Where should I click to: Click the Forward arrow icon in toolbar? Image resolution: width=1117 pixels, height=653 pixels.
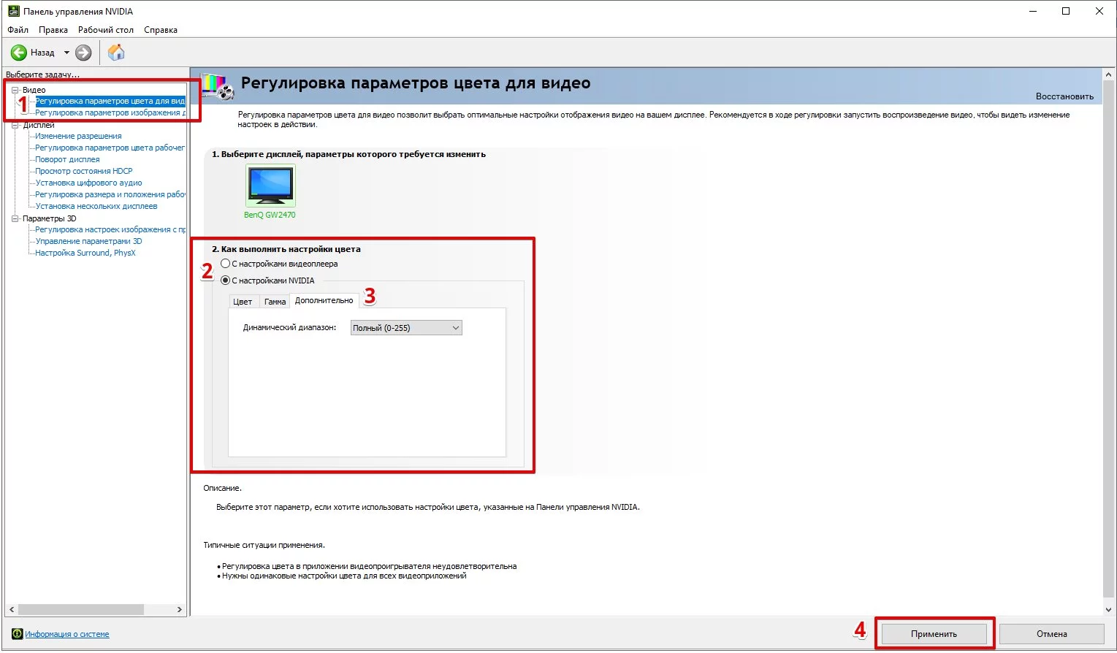coord(83,53)
